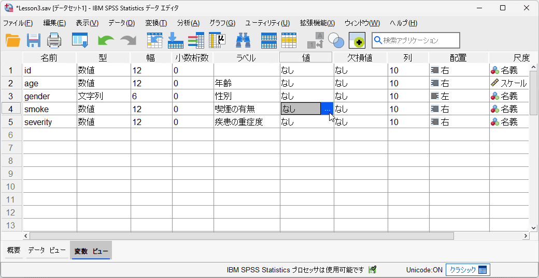The width and height of the screenshot is (539, 278).
Task: Click the nominal measure icon for id
Action: 494,70
